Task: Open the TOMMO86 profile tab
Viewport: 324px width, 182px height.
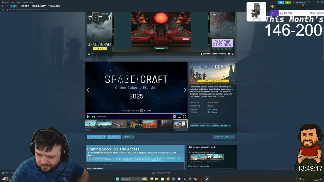Action: pos(54,6)
